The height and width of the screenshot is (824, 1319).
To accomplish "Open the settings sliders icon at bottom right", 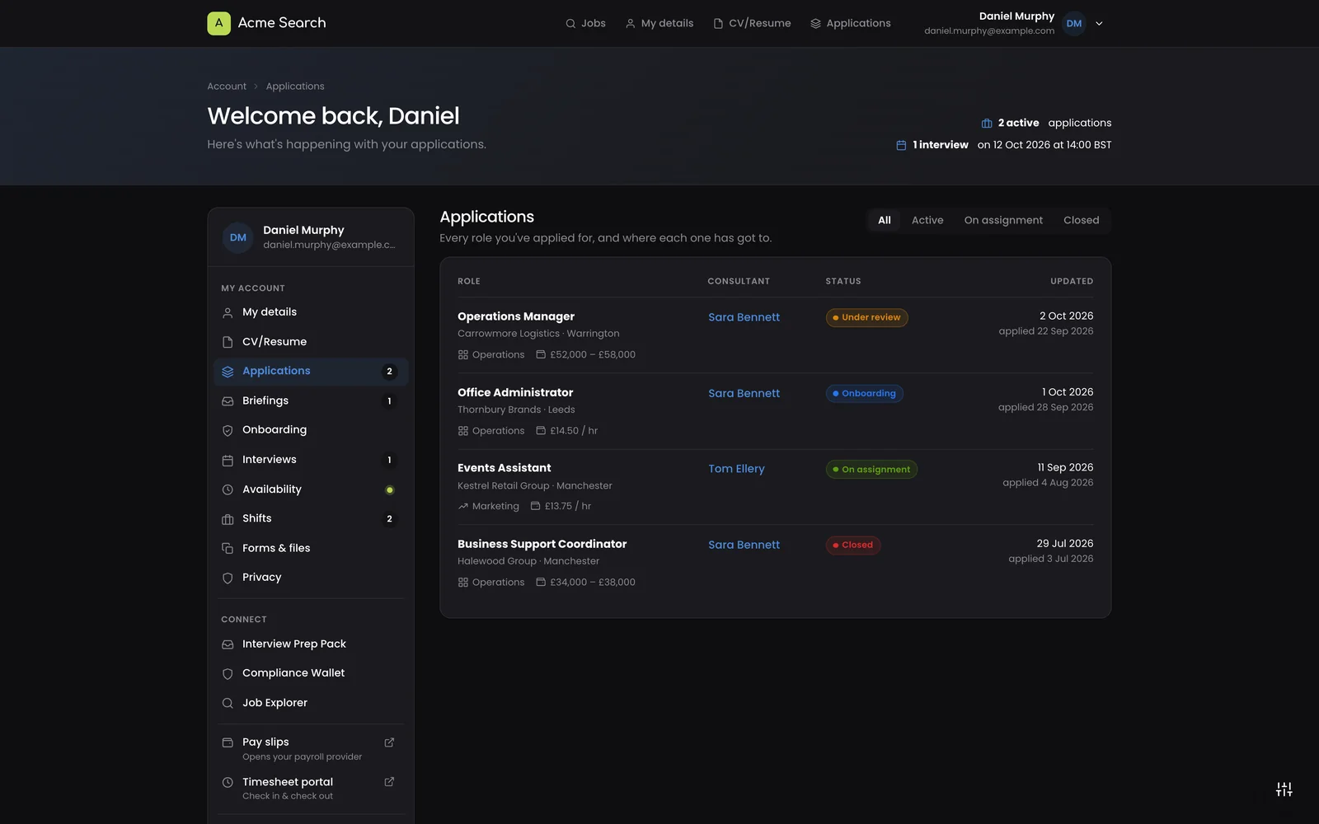I will [x=1284, y=789].
